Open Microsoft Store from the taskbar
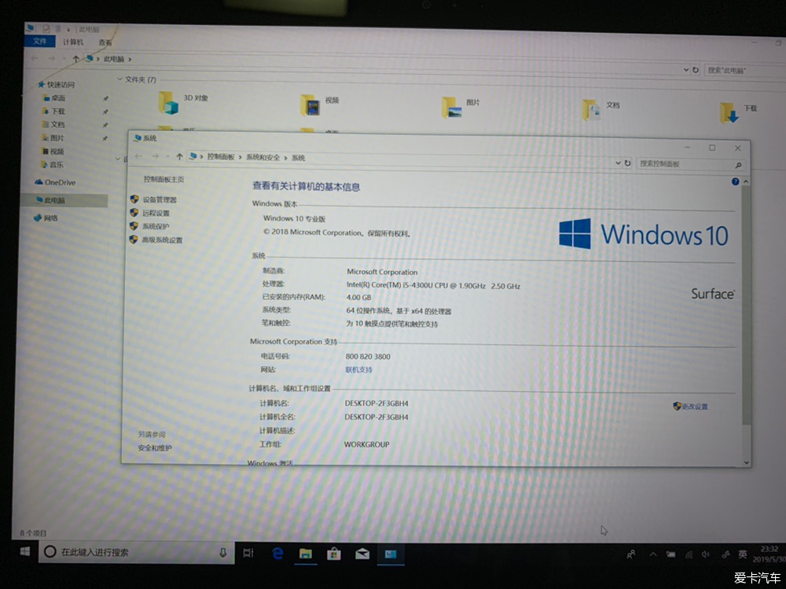 [333, 554]
